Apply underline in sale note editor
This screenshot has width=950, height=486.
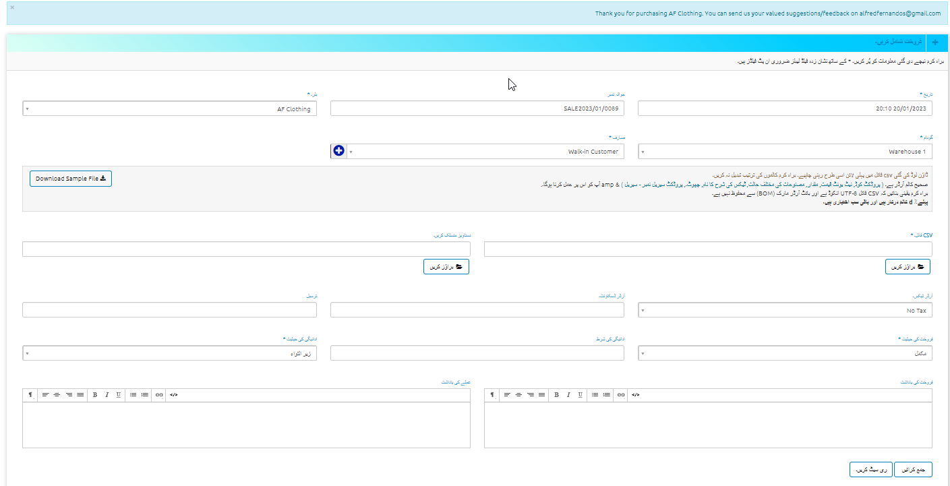[x=581, y=395]
